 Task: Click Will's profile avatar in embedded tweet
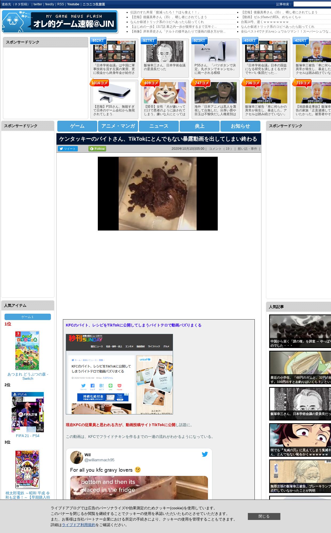tap(76, 457)
